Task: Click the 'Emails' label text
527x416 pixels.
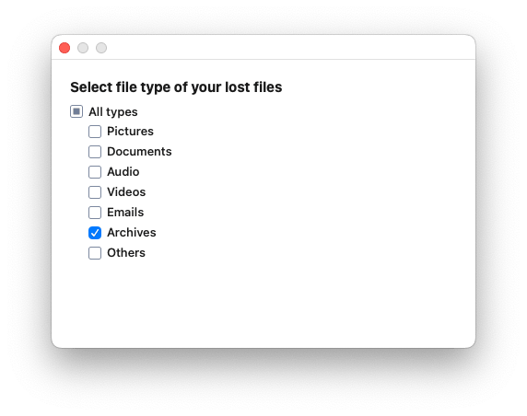Action: click(x=125, y=213)
